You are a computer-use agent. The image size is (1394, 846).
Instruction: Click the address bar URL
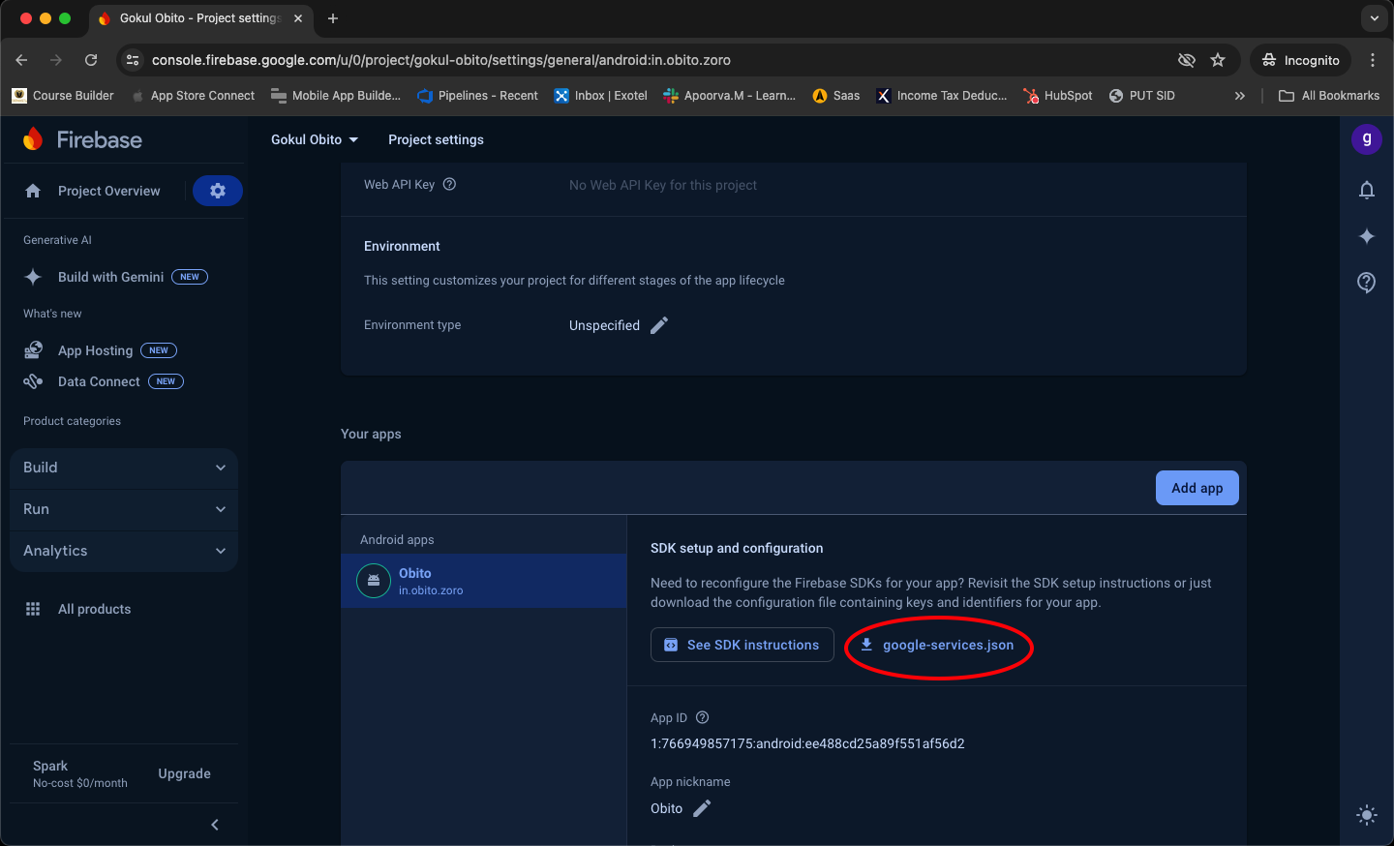(441, 60)
